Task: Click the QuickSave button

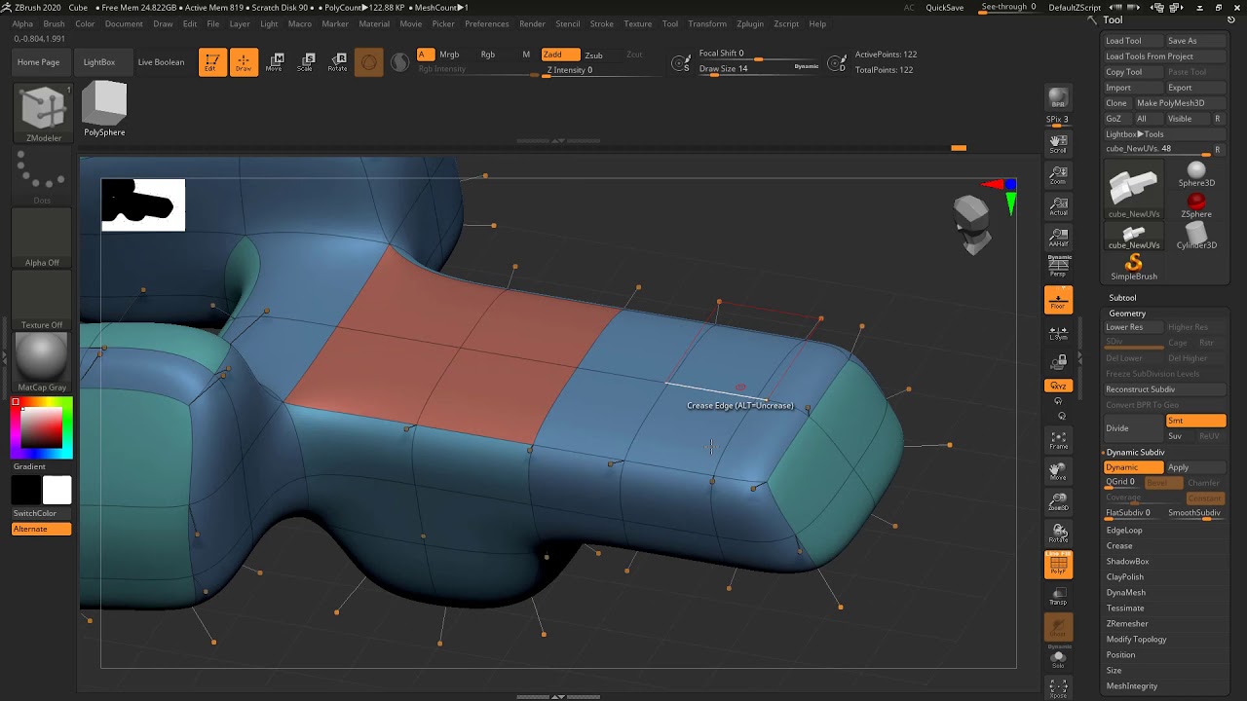Action: 945,8
